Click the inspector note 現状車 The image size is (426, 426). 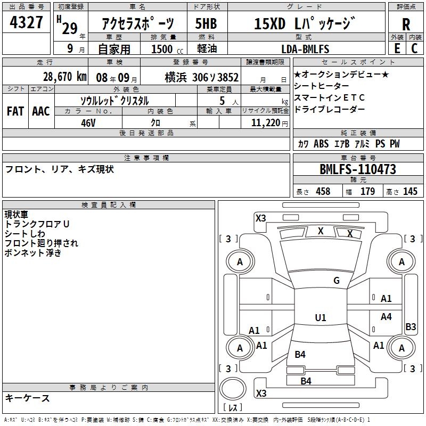[x=17, y=215]
